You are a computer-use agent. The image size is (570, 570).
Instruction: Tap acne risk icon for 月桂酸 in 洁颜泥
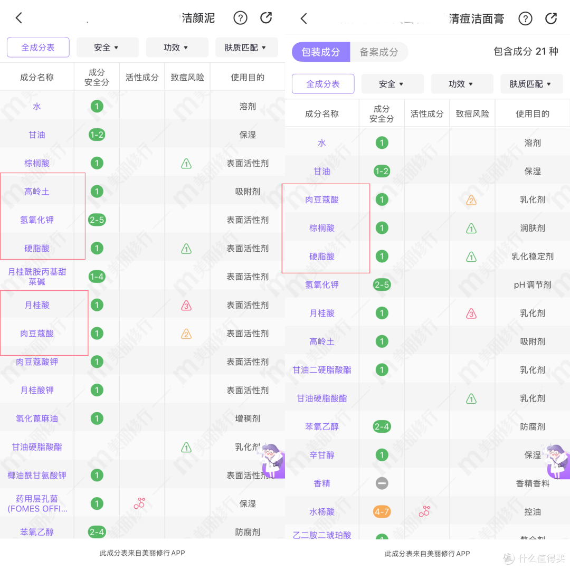click(x=186, y=306)
